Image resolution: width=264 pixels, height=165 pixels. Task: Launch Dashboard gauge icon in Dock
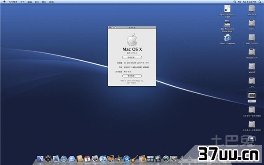[x=48, y=159]
